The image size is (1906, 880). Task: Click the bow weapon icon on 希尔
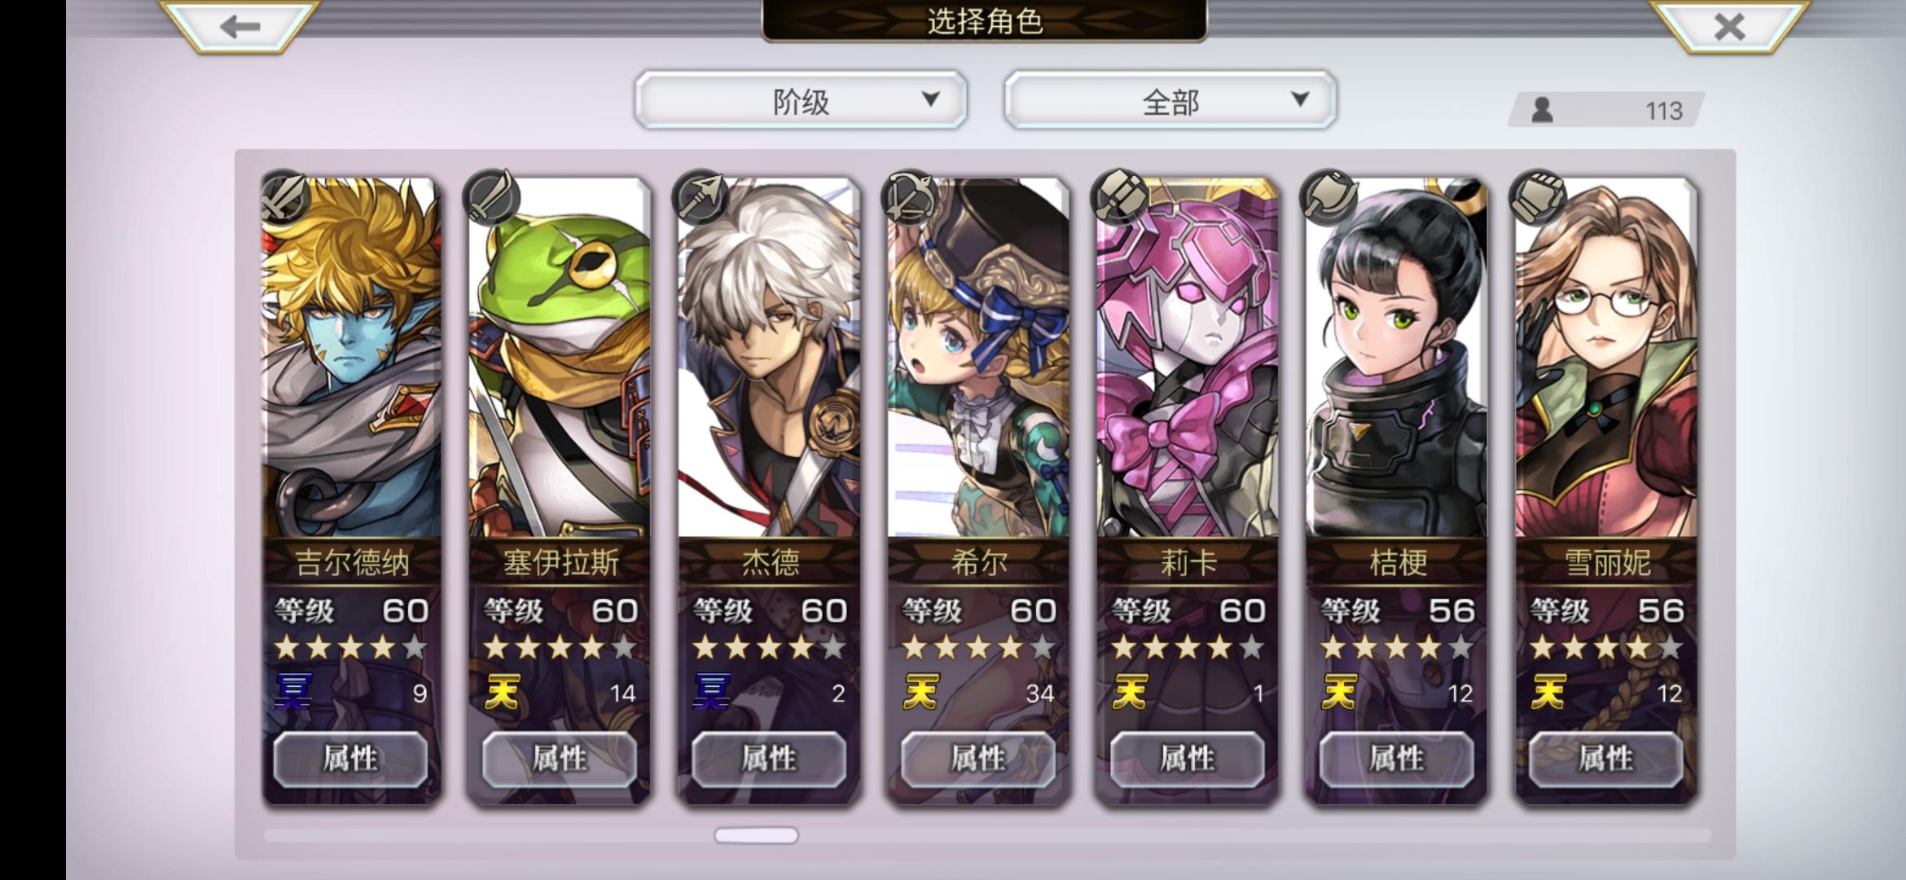(911, 198)
